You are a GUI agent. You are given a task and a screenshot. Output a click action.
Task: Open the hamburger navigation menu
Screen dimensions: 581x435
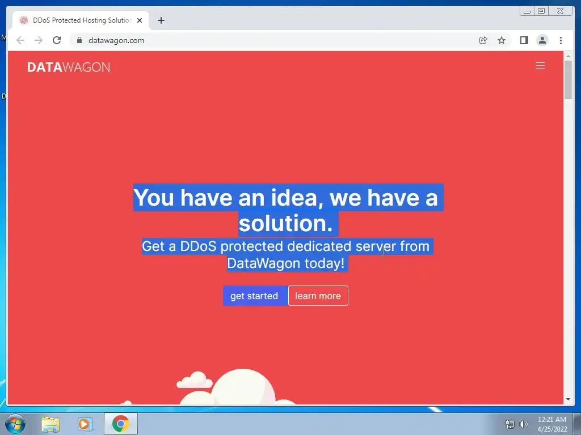point(540,66)
